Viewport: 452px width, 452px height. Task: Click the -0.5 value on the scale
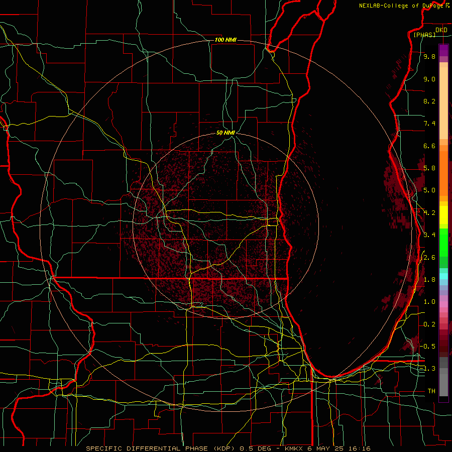427,347
